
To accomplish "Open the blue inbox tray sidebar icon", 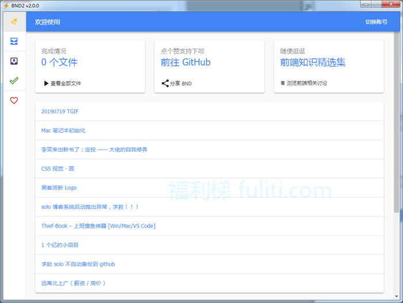I will (x=14, y=41).
